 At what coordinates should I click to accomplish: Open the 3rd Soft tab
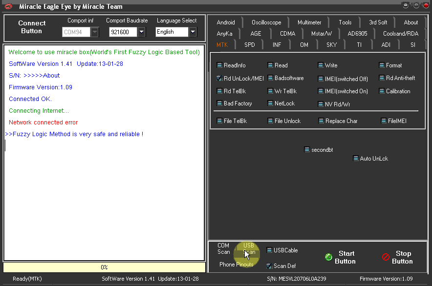click(x=378, y=22)
